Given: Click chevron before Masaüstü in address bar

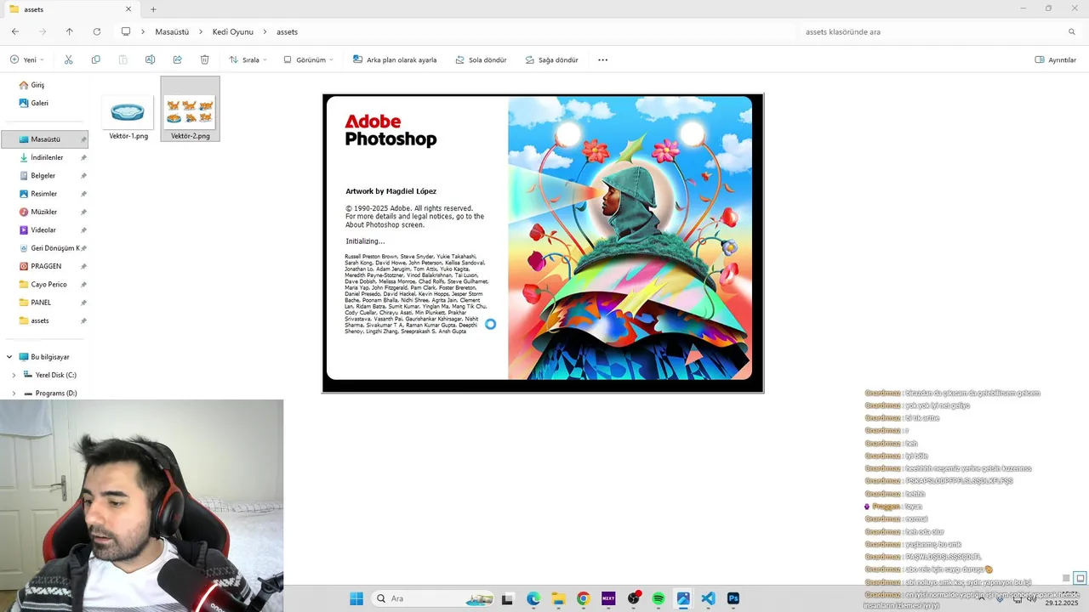Looking at the screenshot, I should pyautogui.click(x=144, y=31).
